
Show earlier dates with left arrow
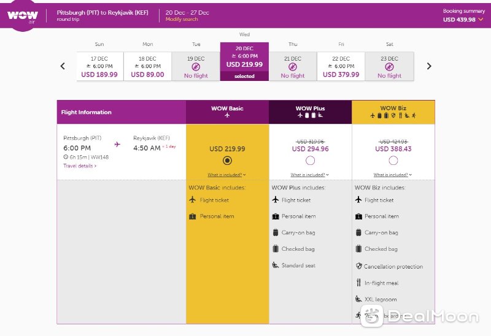(x=63, y=66)
